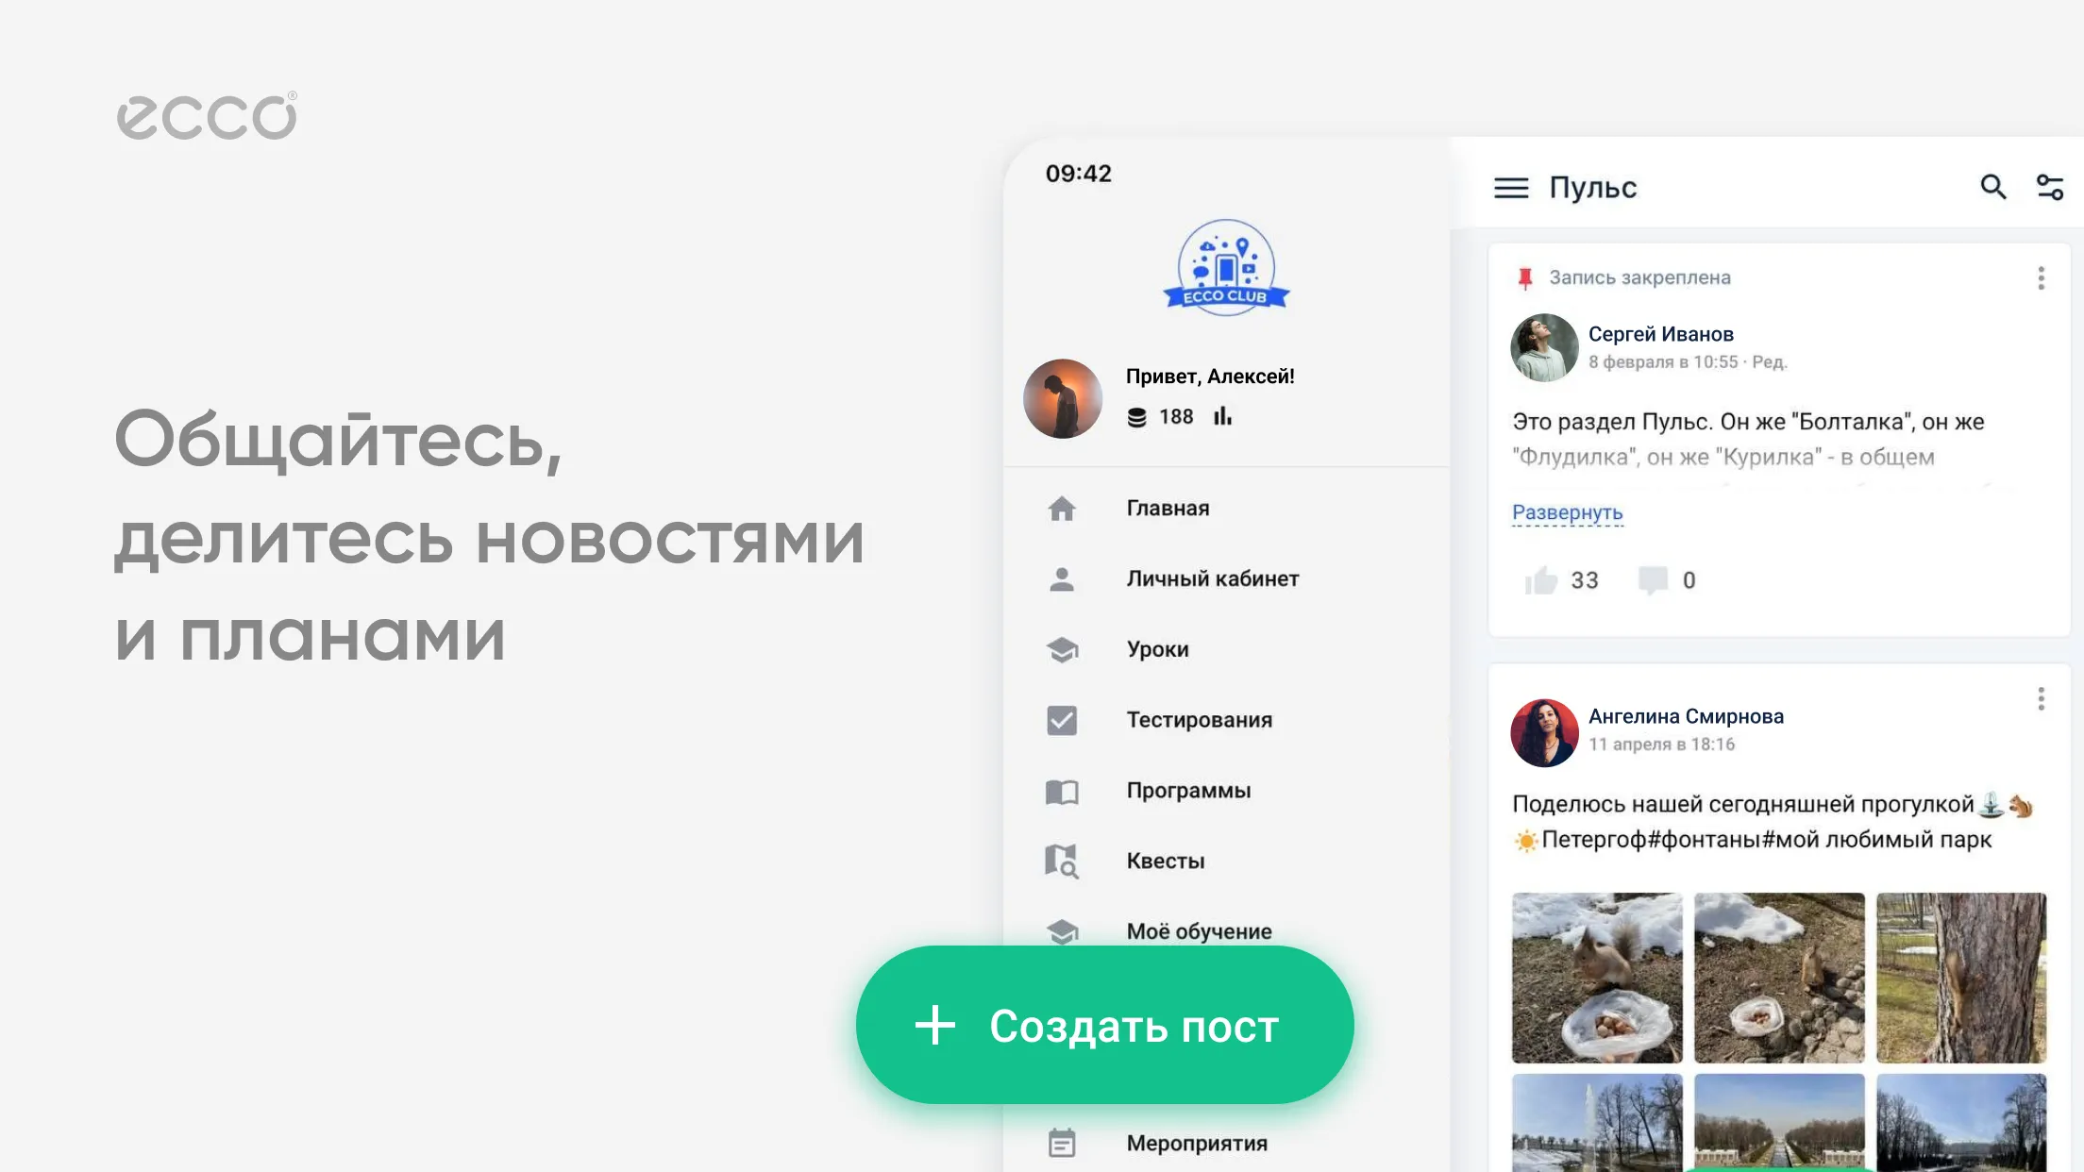This screenshot has width=2084, height=1172.
Task: Click the Квесты map search icon
Action: tap(1062, 861)
